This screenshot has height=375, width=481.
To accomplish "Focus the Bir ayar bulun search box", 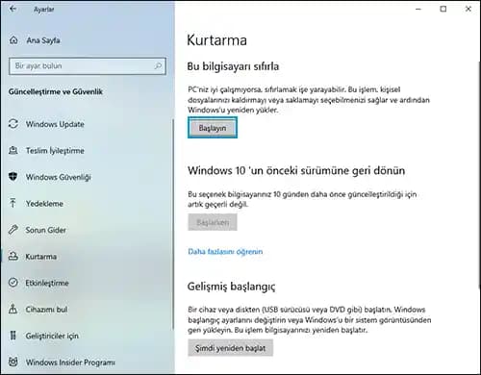I will 88,66.
